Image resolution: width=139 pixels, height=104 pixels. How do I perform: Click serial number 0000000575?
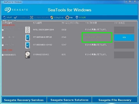[x=10, y=55]
